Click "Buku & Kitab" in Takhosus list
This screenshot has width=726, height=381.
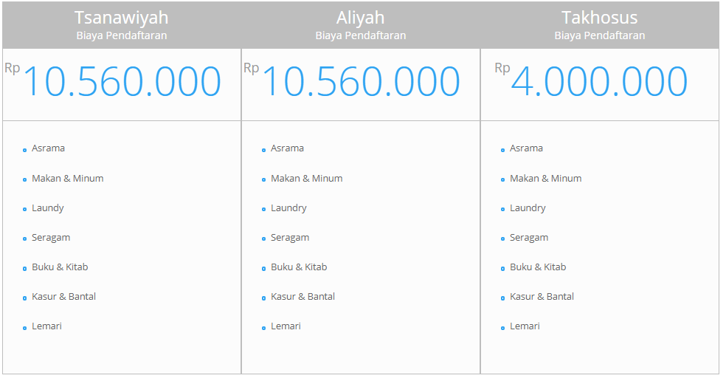538,267
